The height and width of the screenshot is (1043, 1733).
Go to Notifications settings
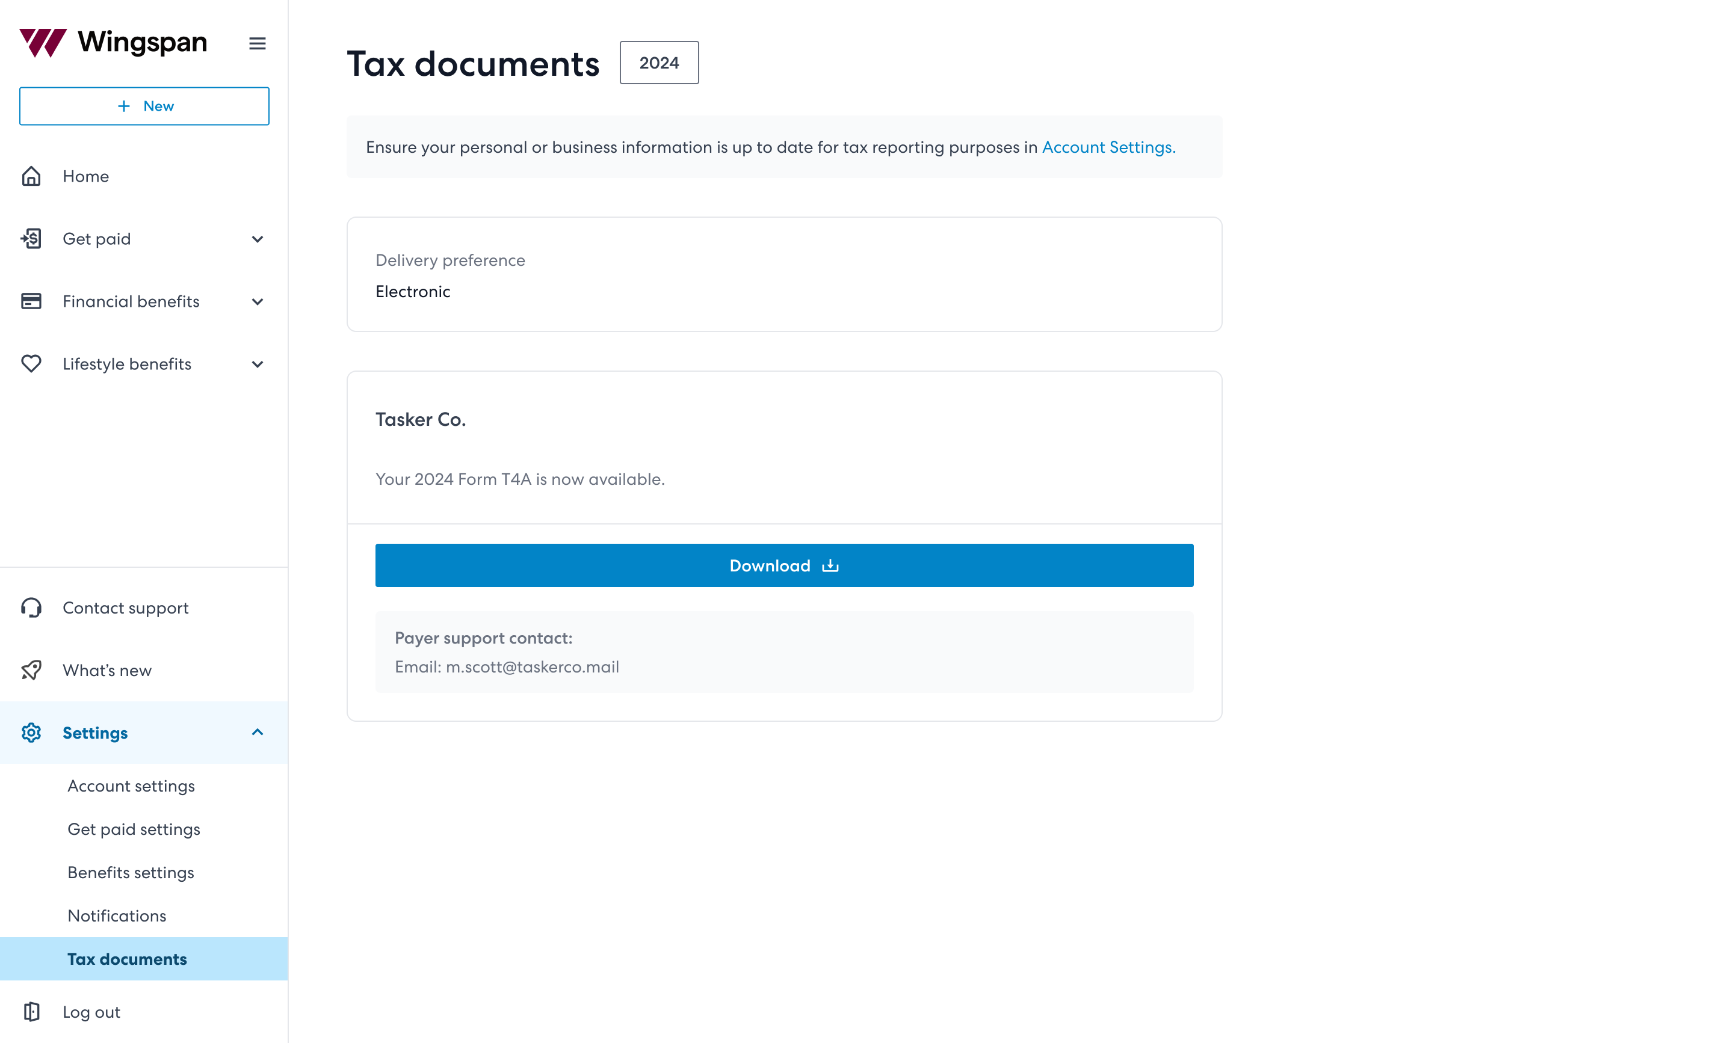117,915
